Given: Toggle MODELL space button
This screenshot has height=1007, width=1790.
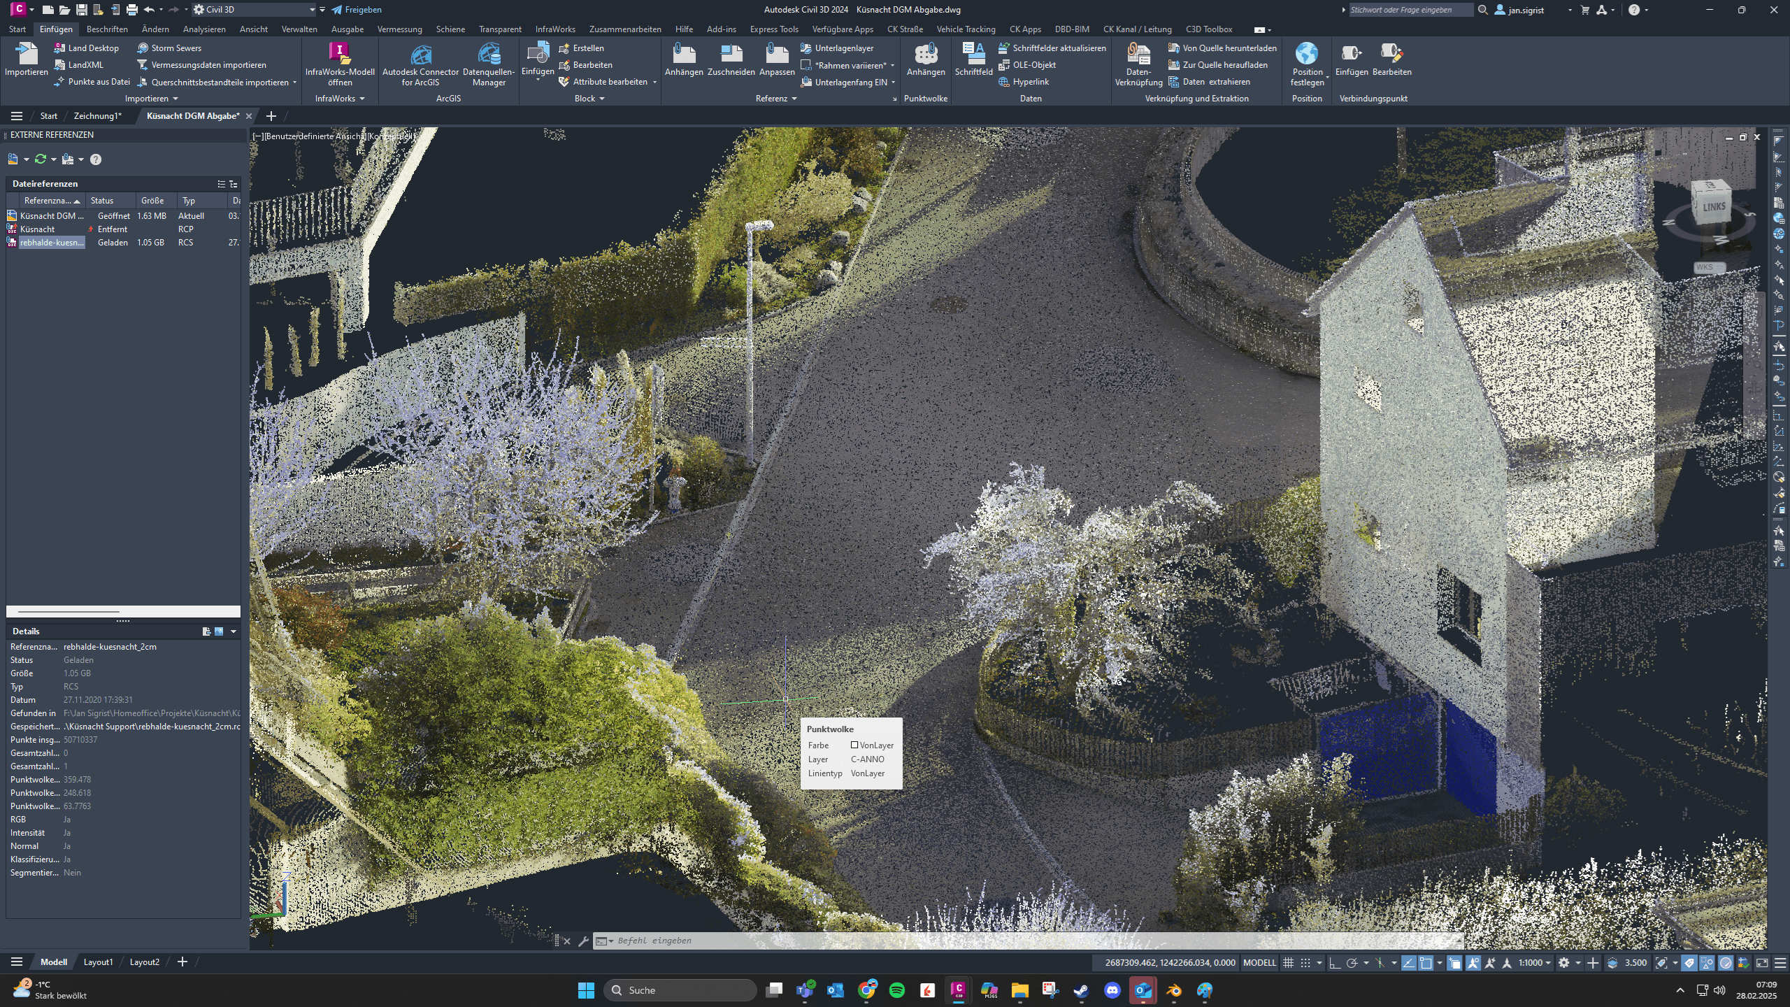Looking at the screenshot, I should tap(1259, 963).
